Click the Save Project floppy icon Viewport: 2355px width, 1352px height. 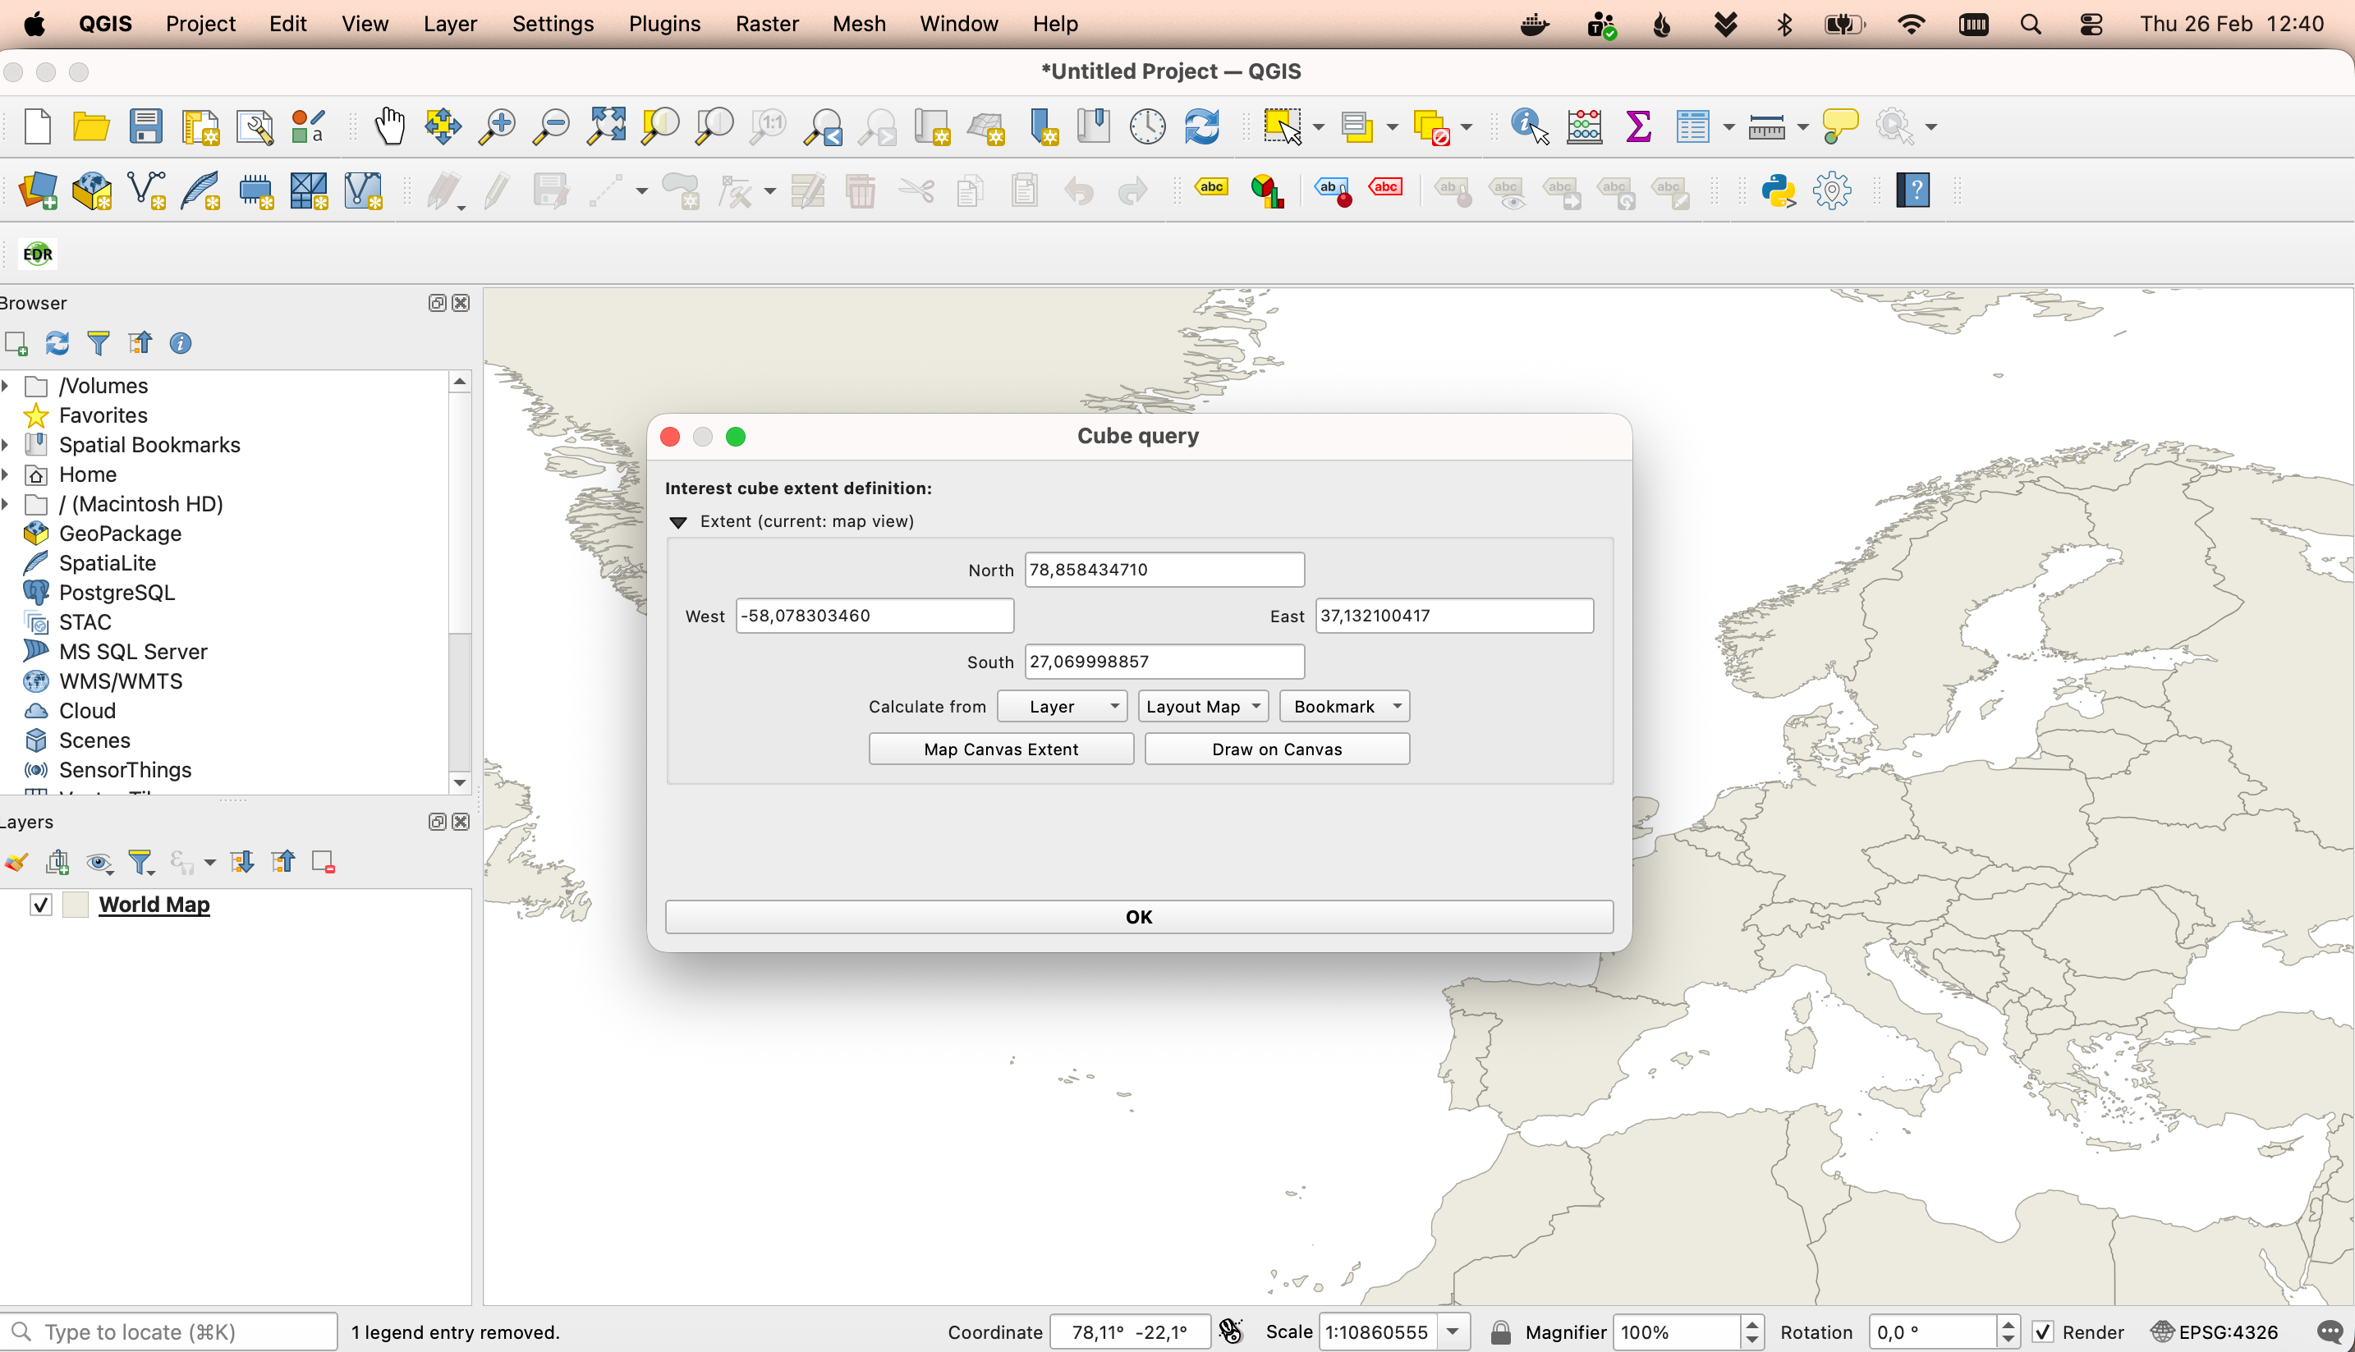pyautogui.click(x=146, y=126)
